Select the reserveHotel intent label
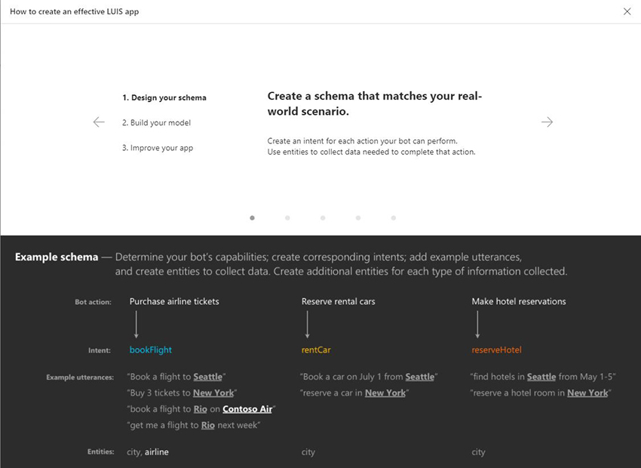 (x=496, y=350)
